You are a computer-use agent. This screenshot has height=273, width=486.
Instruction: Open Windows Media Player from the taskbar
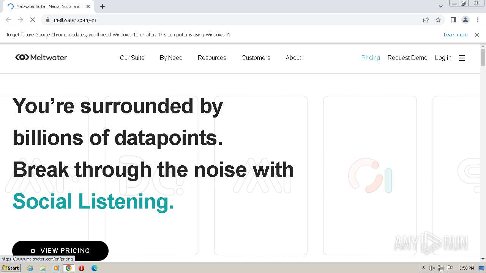56,268
